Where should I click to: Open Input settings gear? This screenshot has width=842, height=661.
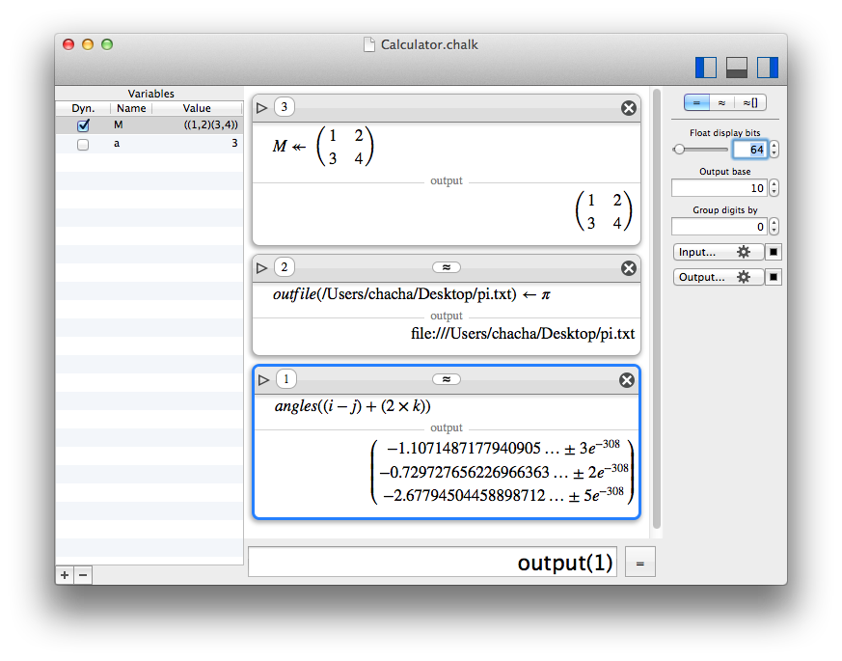point(744,252)
